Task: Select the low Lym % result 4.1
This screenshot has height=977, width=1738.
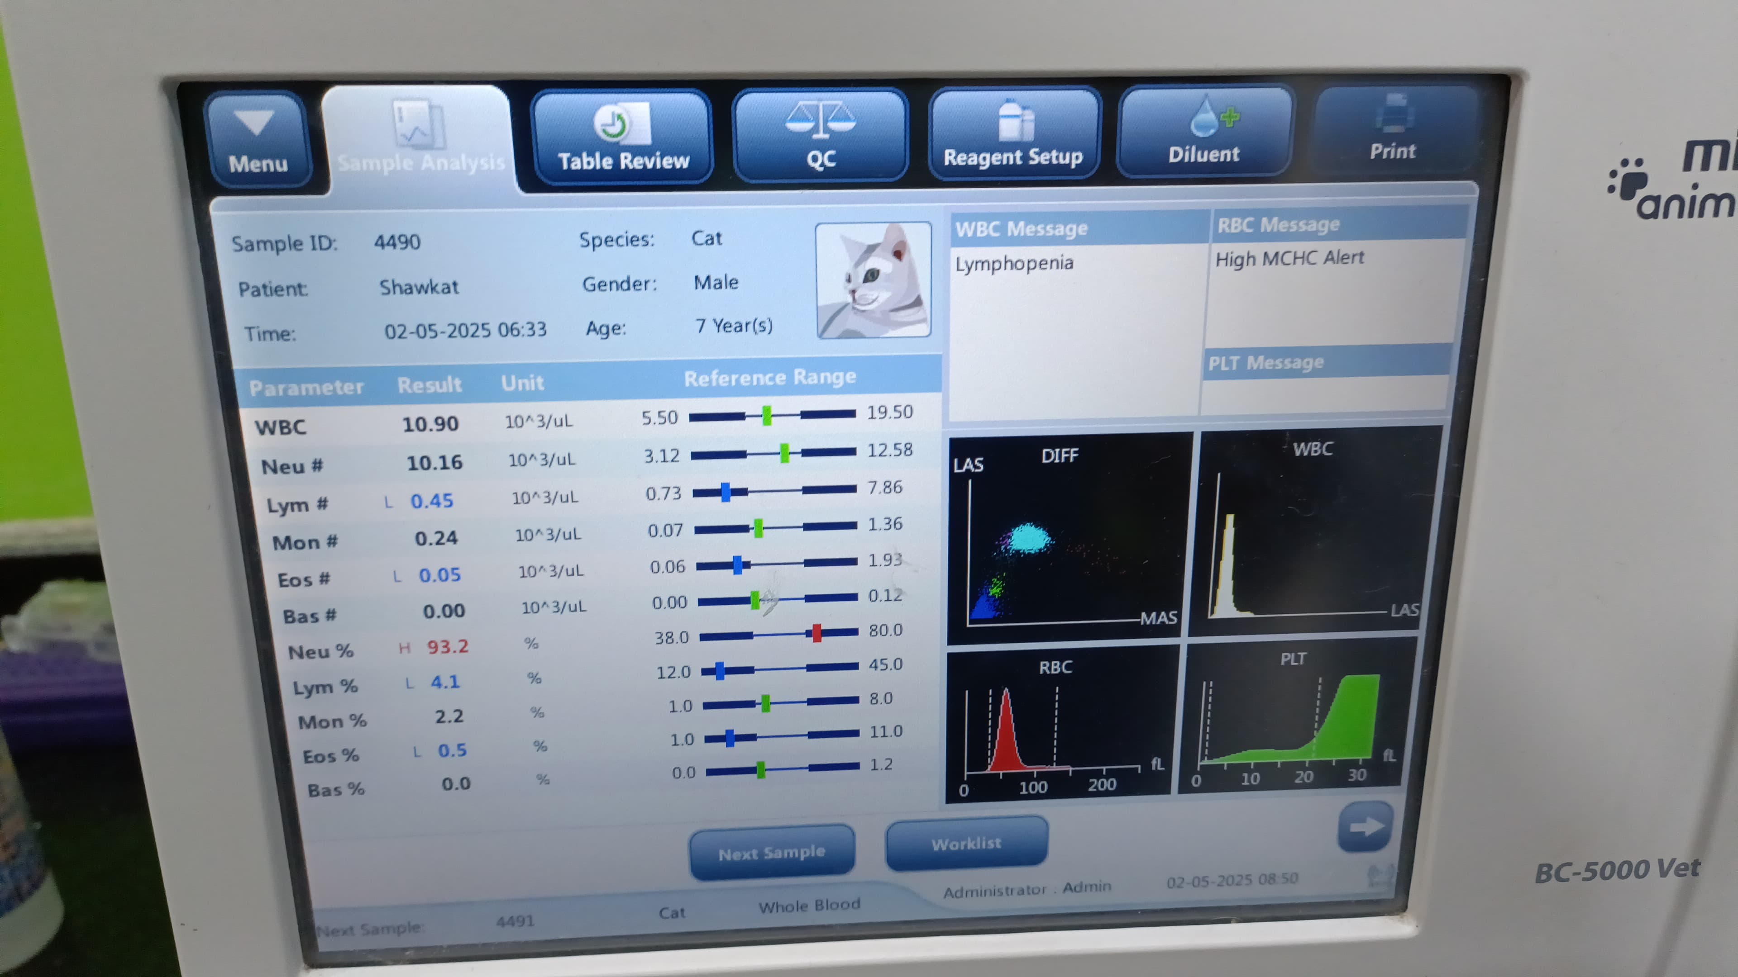Action: pyautogui.click(x=445, y=682)
